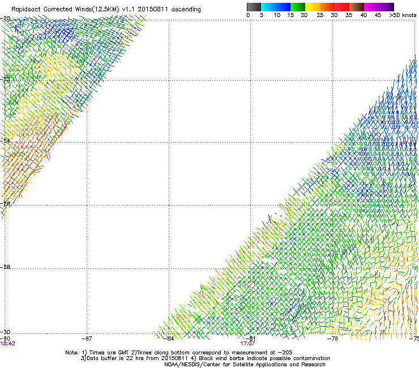Image resolution: width=419 pixels, height=368 pixels.
Task: Click the note line 'Times are GMT'
Action: (109, 353)
